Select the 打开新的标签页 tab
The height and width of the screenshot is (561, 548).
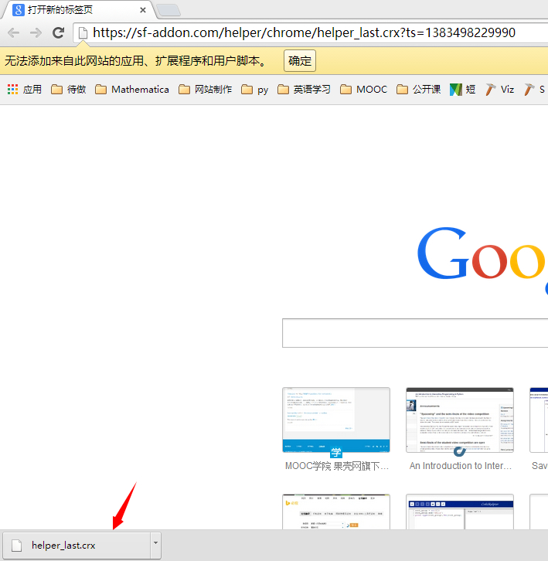click(x=78, y=10)
